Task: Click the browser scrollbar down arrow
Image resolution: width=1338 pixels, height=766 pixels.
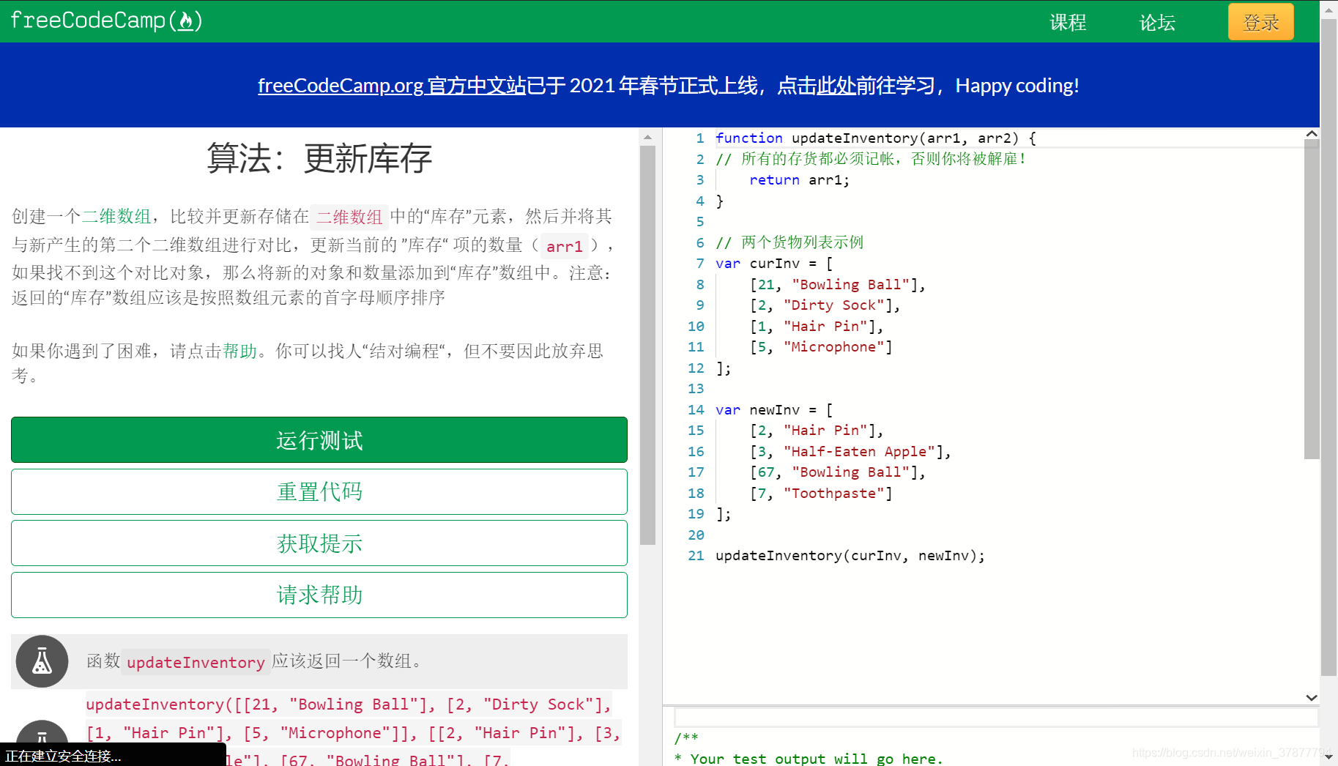Action: click(x=1328, y=757)
